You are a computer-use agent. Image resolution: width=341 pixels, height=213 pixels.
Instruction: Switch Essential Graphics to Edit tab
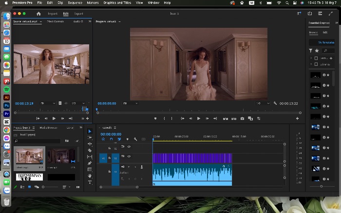(x=325, y=33)
